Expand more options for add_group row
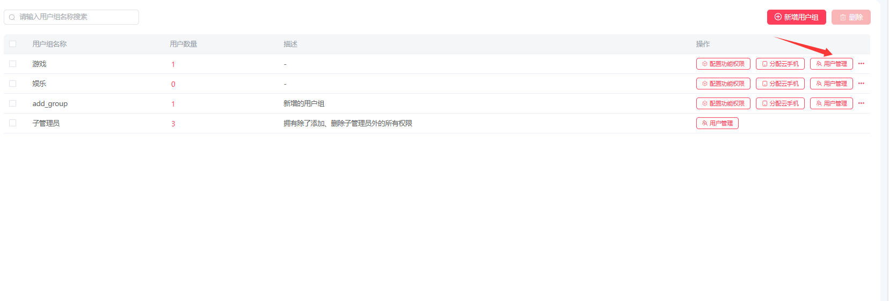 click(x=861, y=103)
